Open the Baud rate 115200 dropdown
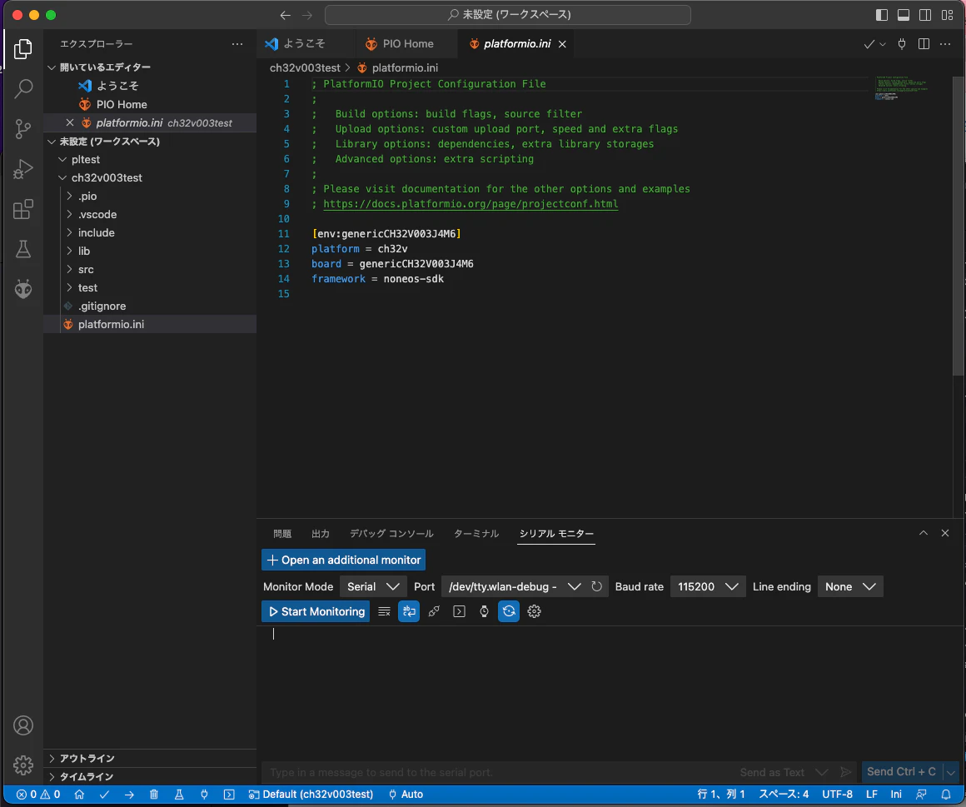This screenshot has width=966, height=807. 708,586
